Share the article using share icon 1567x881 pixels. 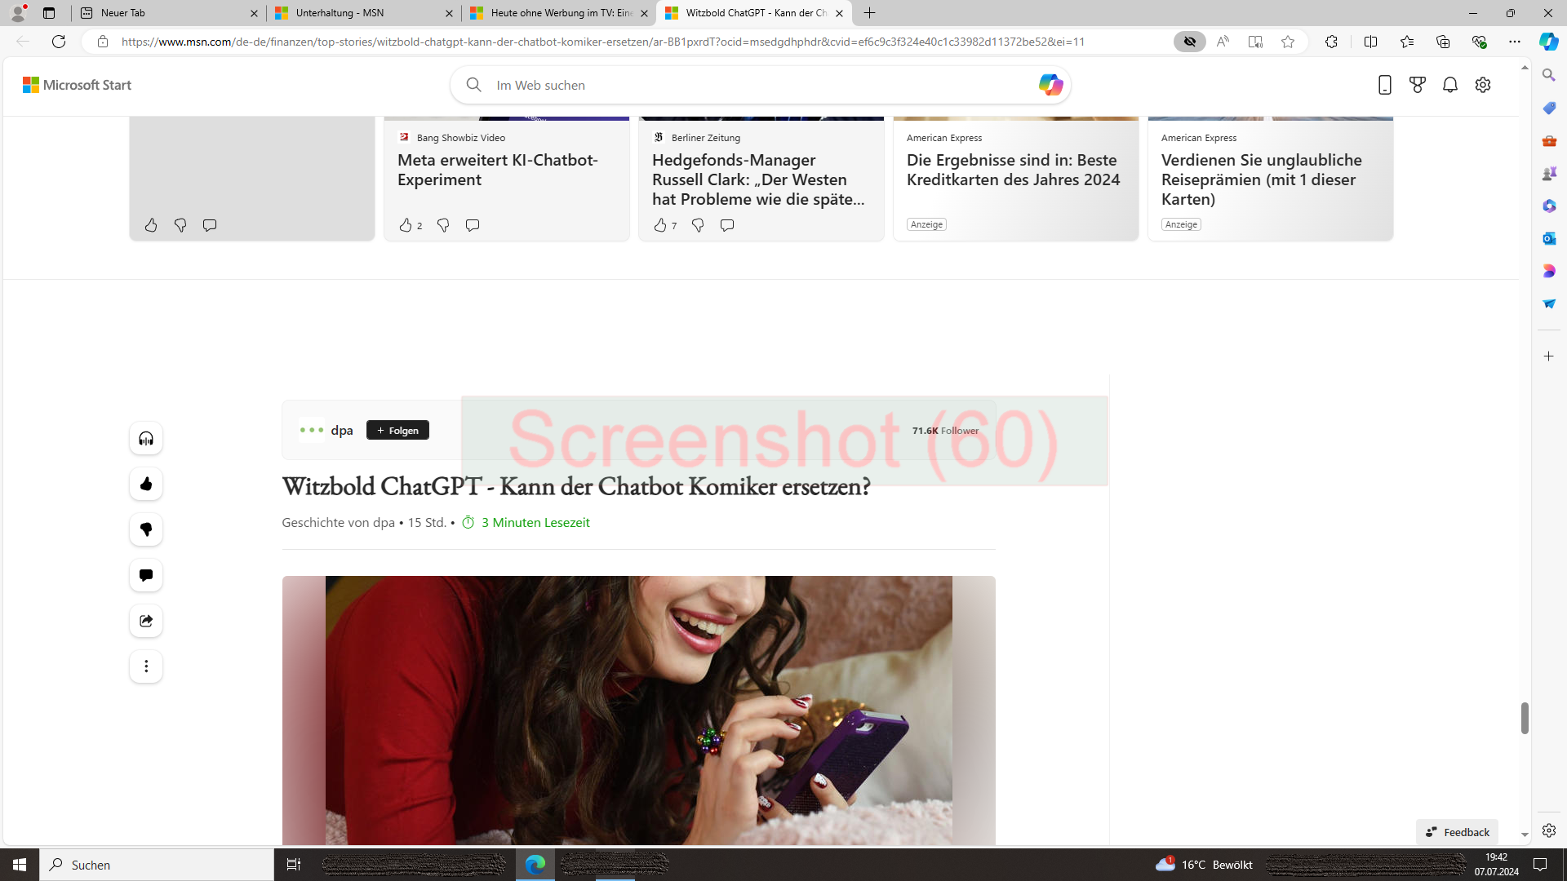click(x=146, y=622)
